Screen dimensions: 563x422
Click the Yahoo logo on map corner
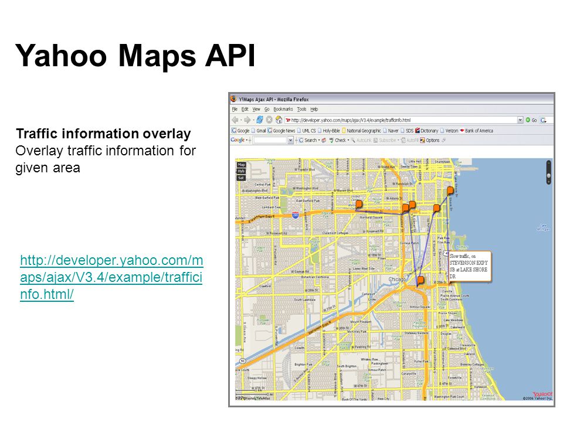tap(542, 394)
